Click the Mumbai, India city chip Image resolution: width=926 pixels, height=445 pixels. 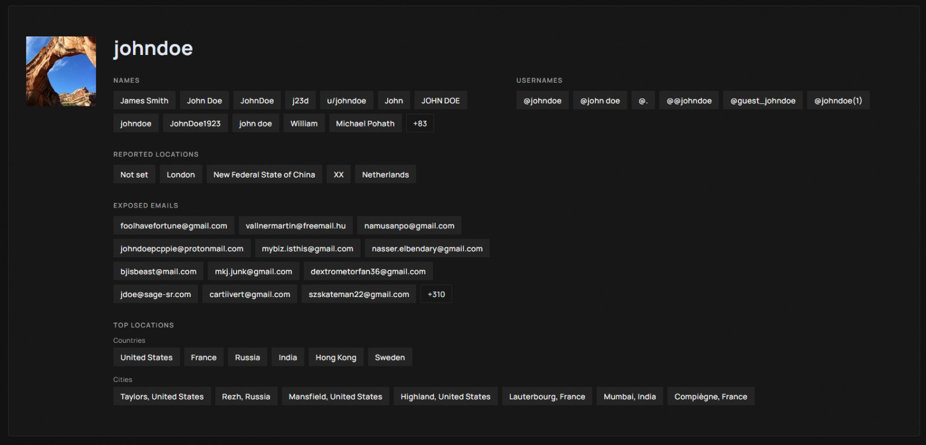tap(630, 396)
